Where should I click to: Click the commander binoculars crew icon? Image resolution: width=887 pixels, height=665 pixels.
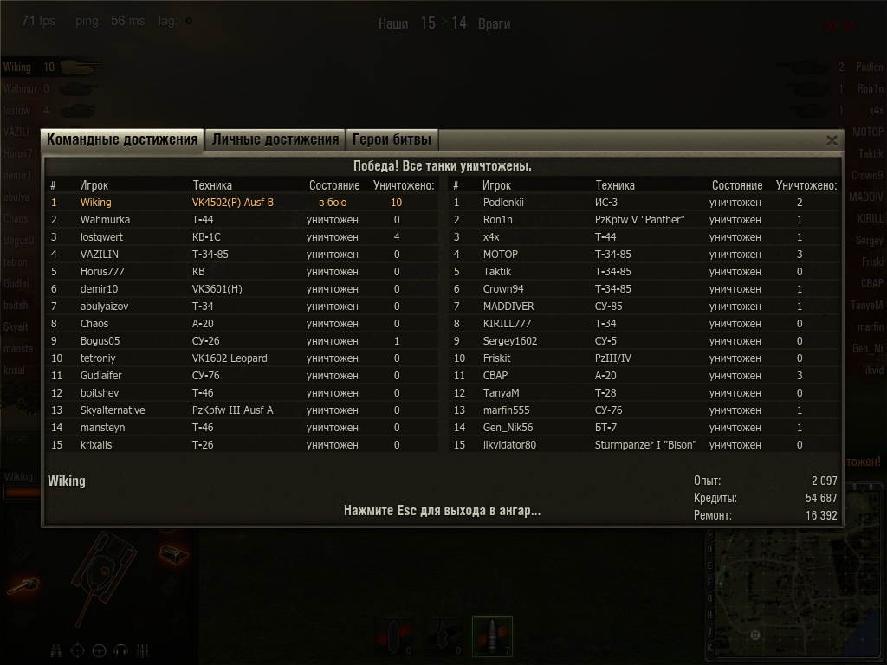click(55, 651)
